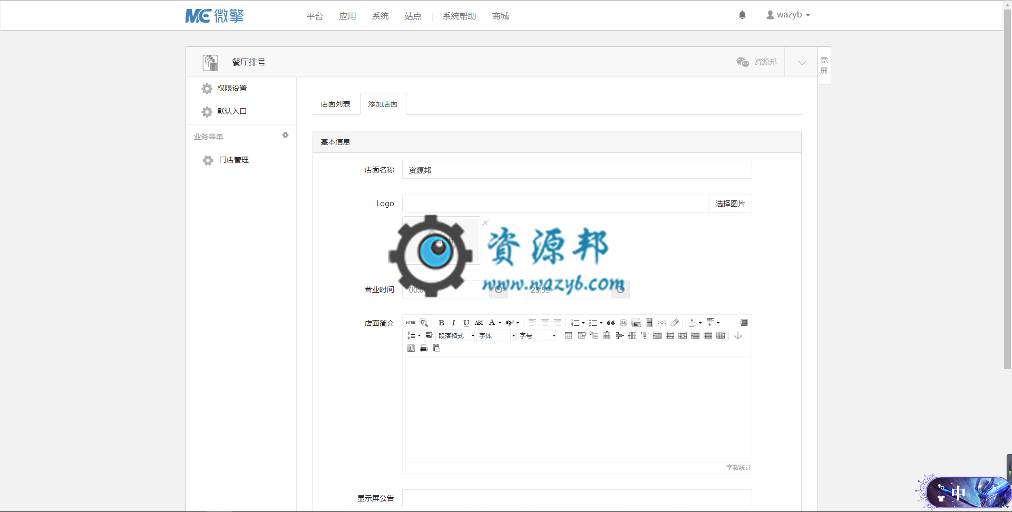Center align text in editor
1012x512 pixels.
[545, 323]
